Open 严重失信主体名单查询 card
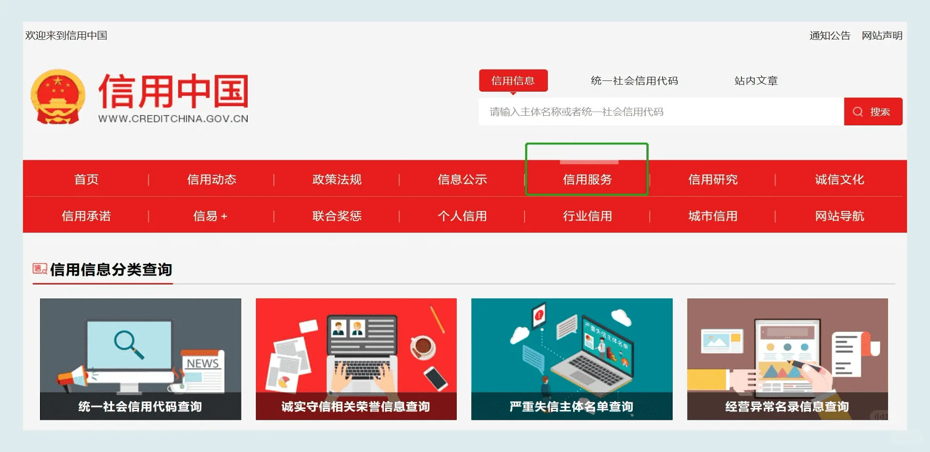Screen dimensions: 930x452 pos(572,359)
